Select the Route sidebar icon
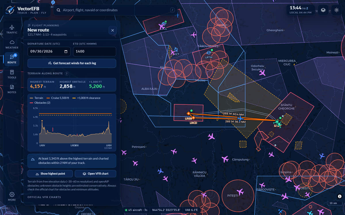Viewport: 345px width, 215px height. pos(12,59)
